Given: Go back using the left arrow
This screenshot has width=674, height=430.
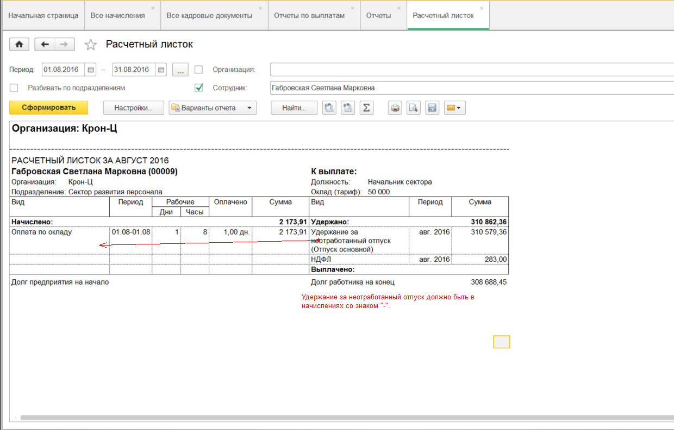Looking at the screenshot, I should coord(45,45).
